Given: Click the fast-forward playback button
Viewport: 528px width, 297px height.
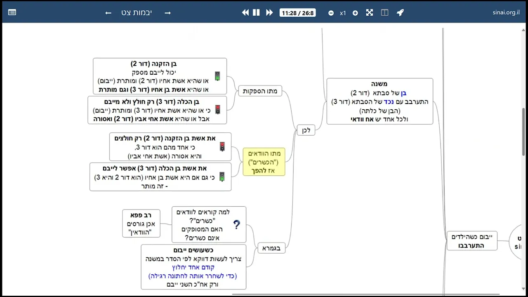Looking at the screenshot, I should (x=269, y=12).
